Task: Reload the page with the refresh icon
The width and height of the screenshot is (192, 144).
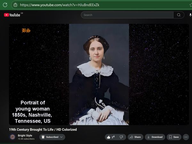Action: coord(5,5)
